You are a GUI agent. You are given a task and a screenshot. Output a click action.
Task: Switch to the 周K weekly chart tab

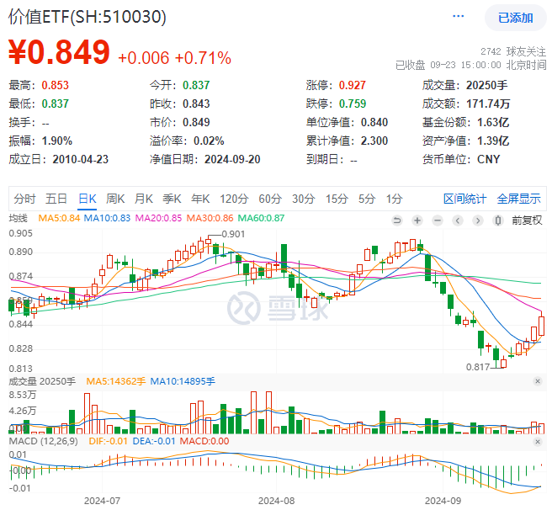tap(114, 199)
